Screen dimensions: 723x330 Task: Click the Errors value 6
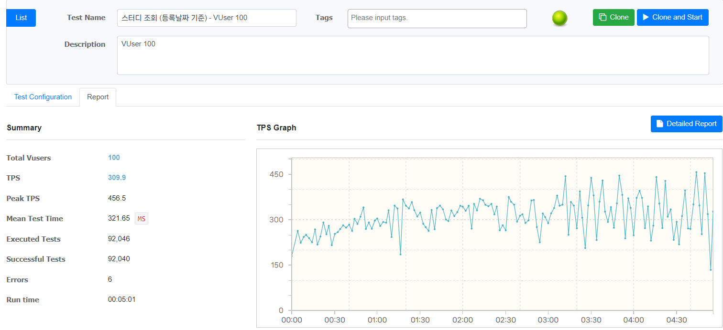point(110,279)
